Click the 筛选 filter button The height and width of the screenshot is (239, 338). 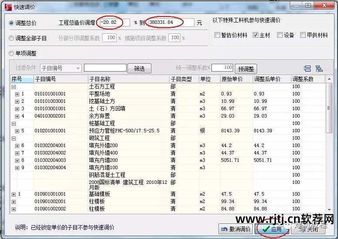[140, 69]
